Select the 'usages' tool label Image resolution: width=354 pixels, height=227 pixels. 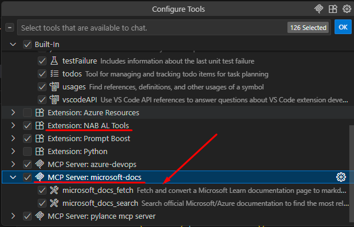pyautogui.click(x=74, y=87)
